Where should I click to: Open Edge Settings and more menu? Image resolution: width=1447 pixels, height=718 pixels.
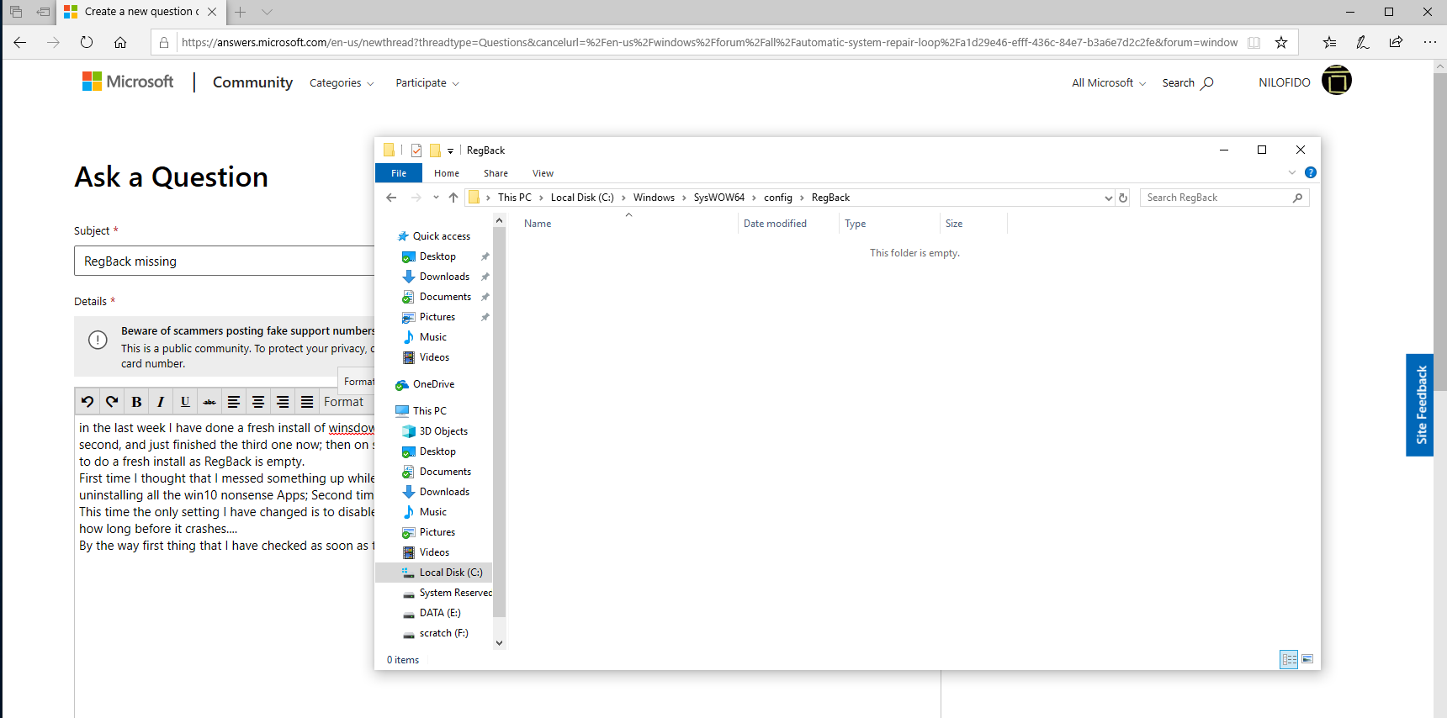(1430, 42)
